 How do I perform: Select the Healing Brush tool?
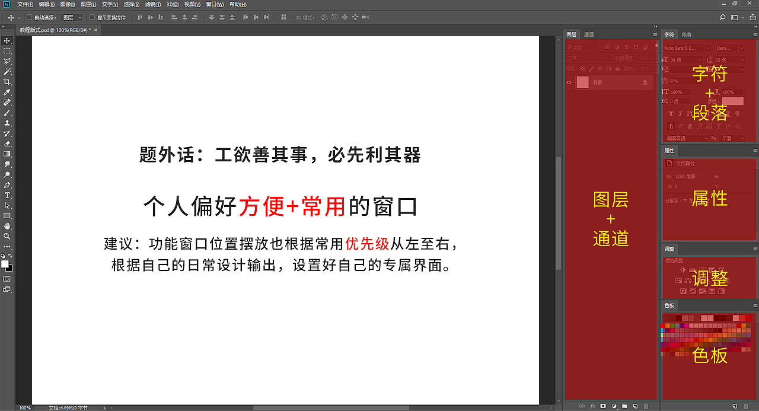(x=7, y=103)
